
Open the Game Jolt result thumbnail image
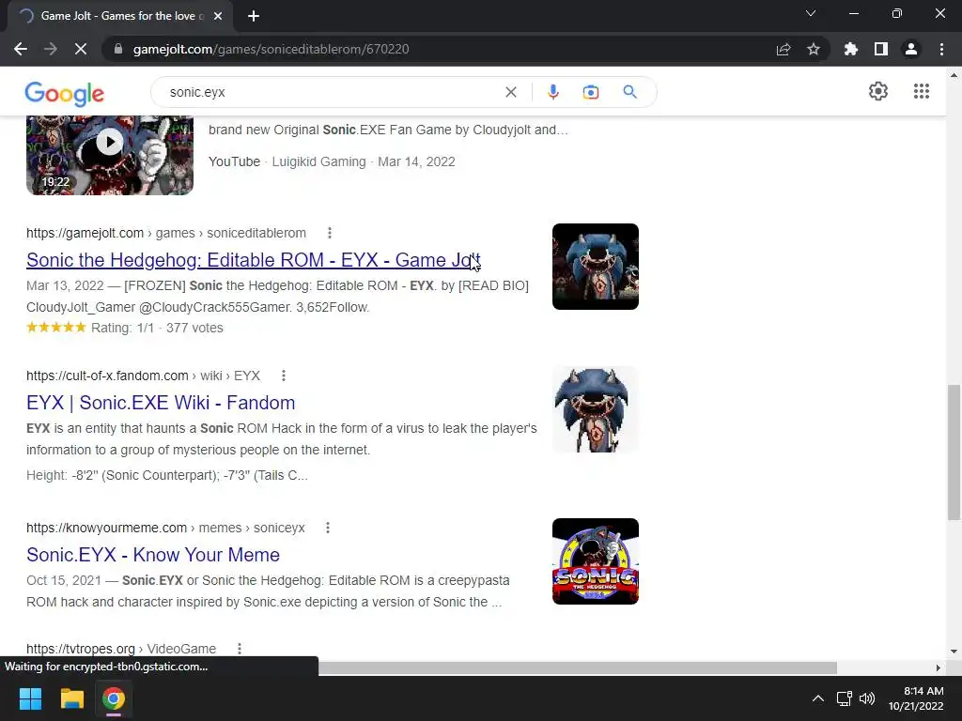[x=595, y=267]
